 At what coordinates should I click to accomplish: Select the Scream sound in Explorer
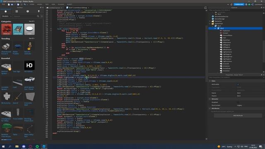coord(225,33)
